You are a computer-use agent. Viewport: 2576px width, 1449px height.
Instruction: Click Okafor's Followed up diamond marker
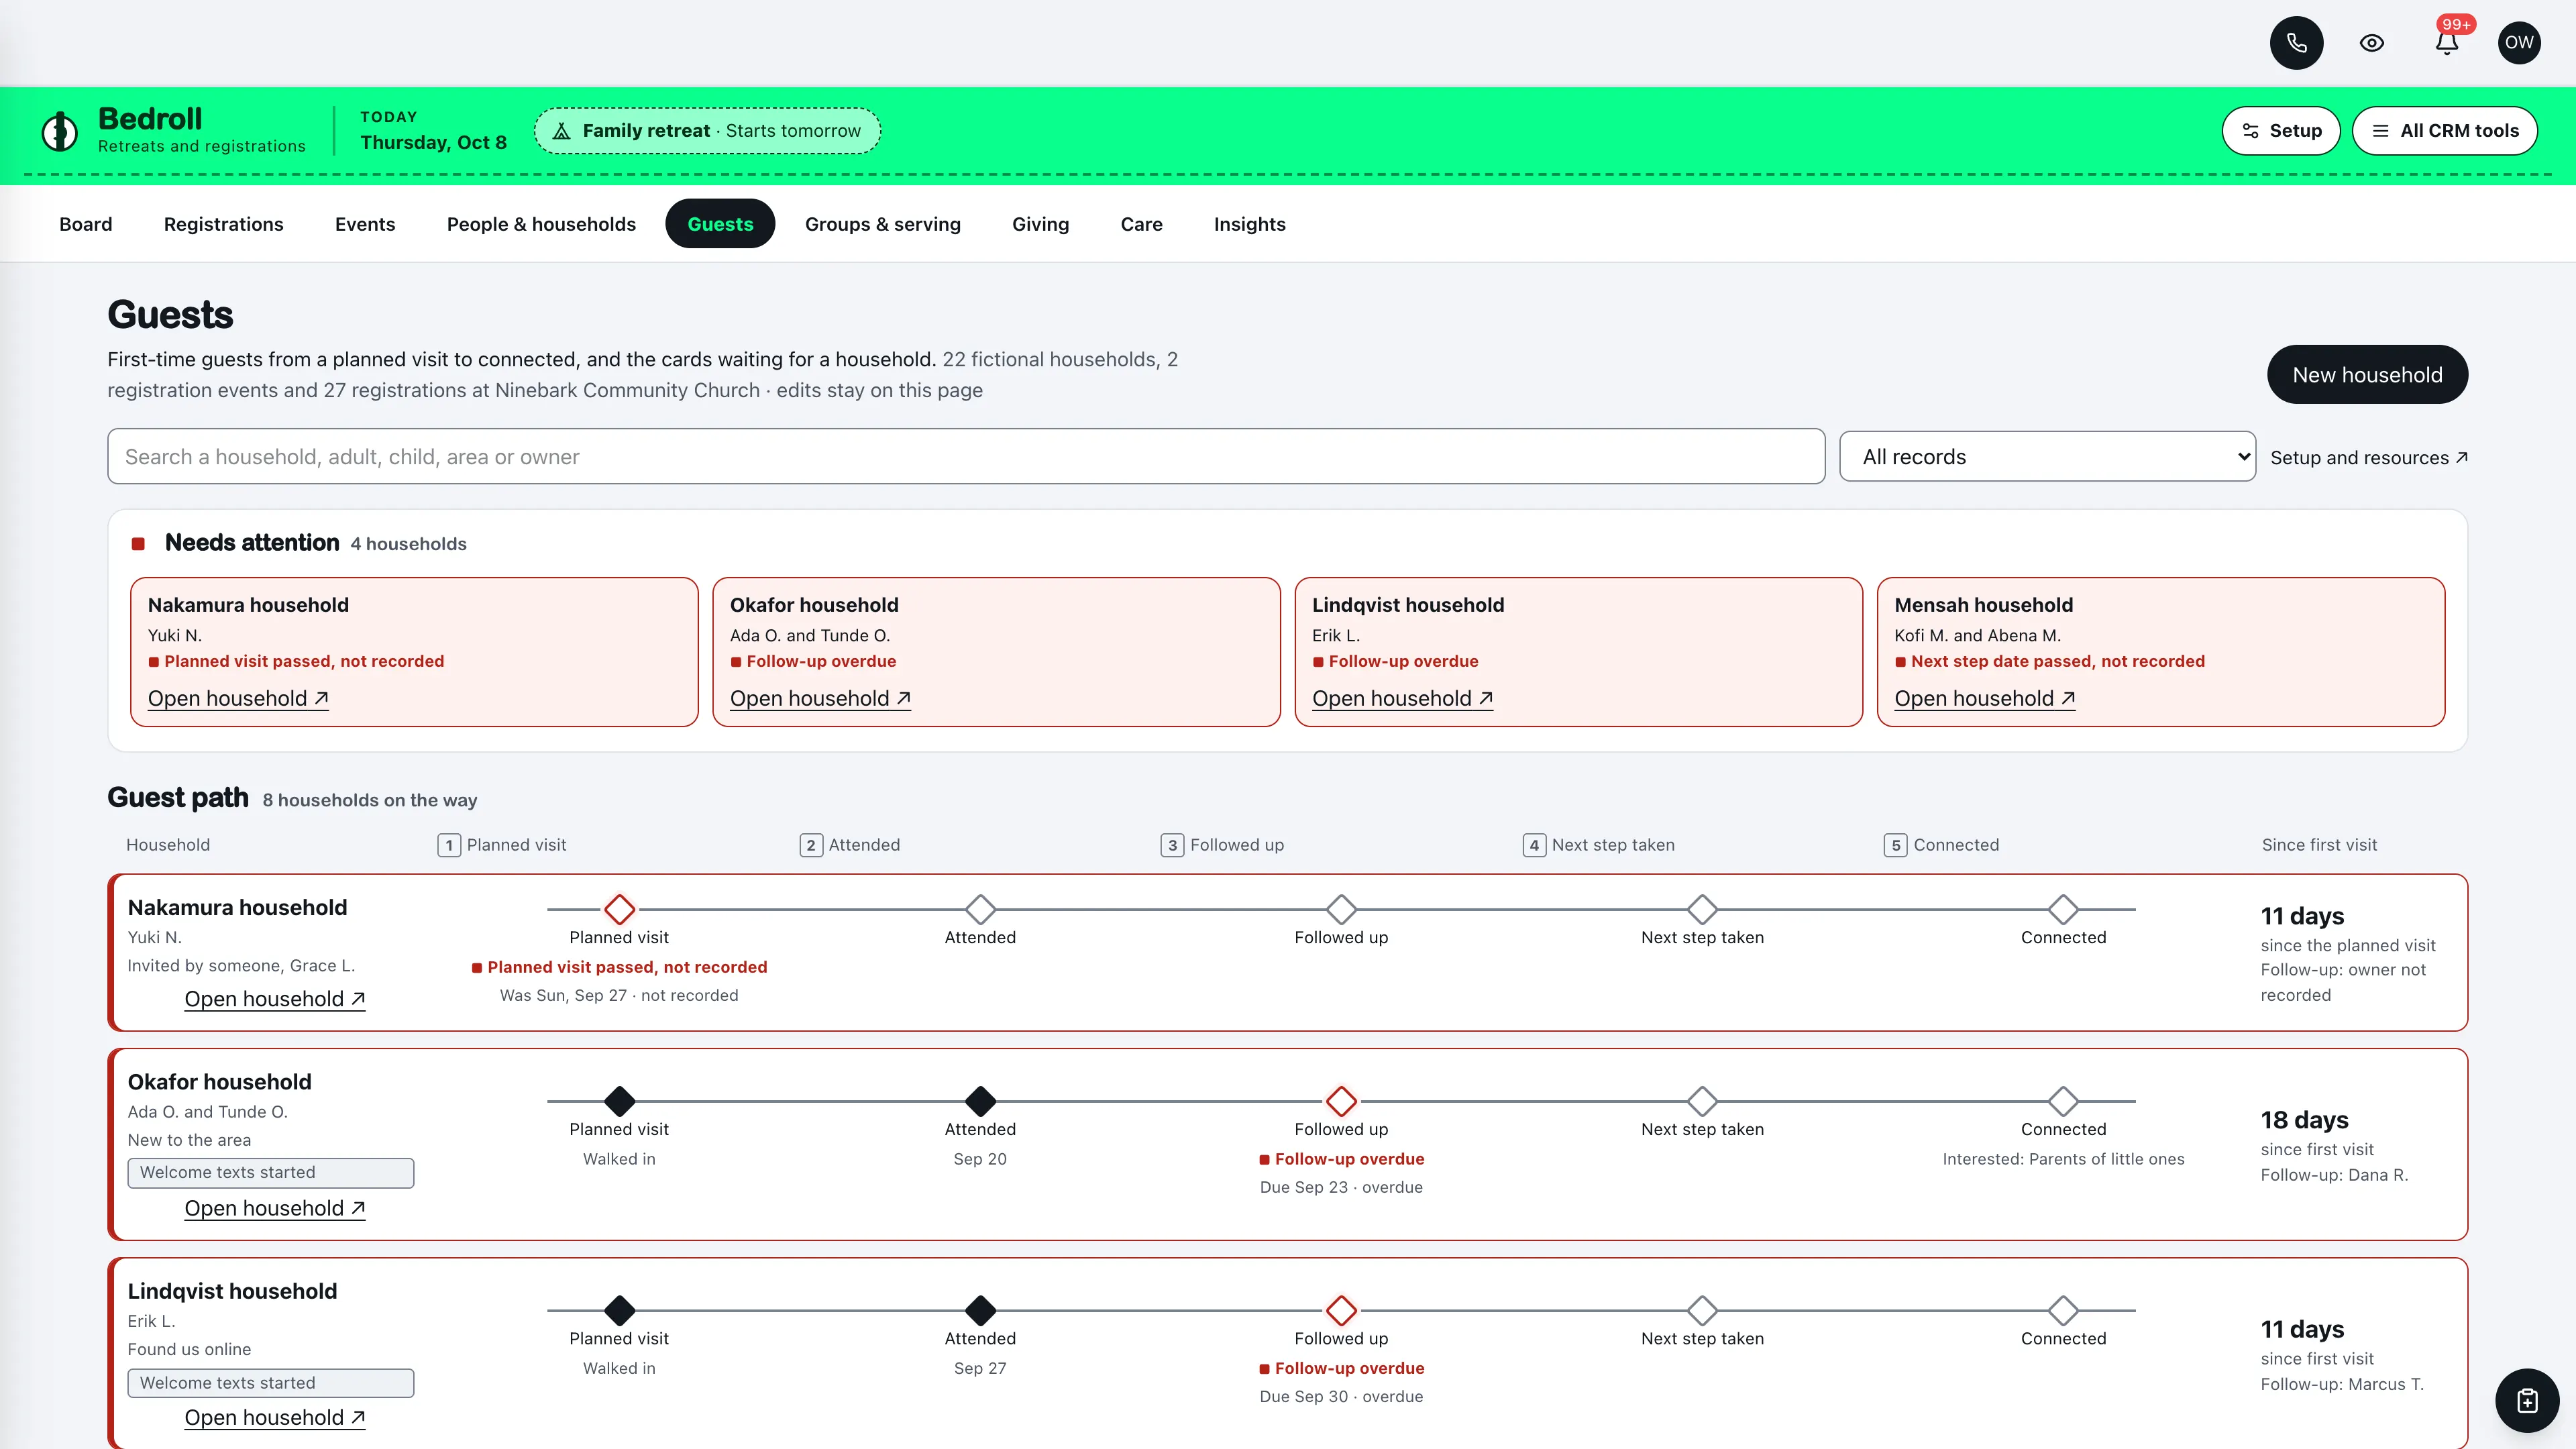click(1341, 1101)
